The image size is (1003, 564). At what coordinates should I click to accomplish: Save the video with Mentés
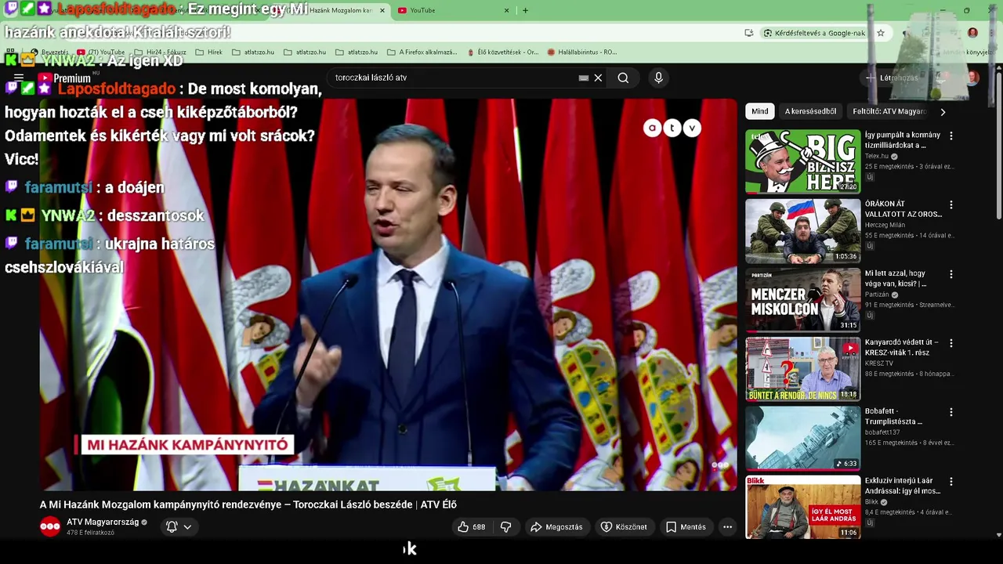[686, 527]
